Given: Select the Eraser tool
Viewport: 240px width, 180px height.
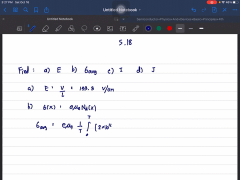Looking at the screenshot, I should [x=45, y=28].
